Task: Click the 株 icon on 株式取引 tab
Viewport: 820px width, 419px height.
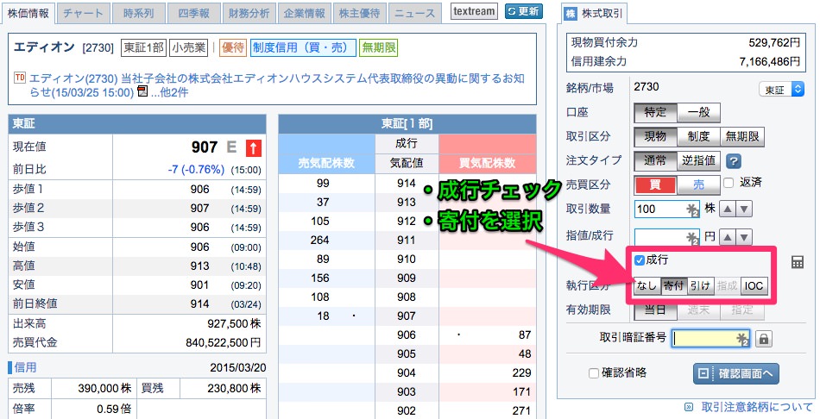Action: (571, 14)
